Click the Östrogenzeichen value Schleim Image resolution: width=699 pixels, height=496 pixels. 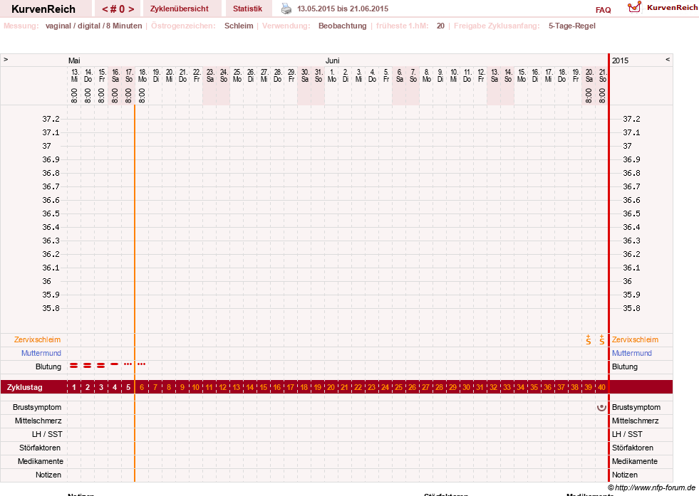point(239,26)
